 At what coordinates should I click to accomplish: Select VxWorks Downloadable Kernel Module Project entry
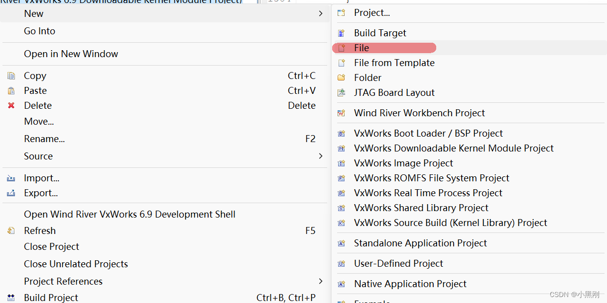(x=454, y=148)
